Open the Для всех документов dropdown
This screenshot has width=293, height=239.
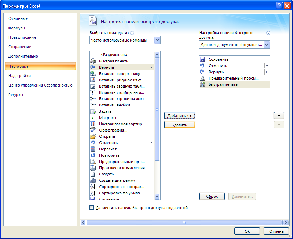coord(266,45)
